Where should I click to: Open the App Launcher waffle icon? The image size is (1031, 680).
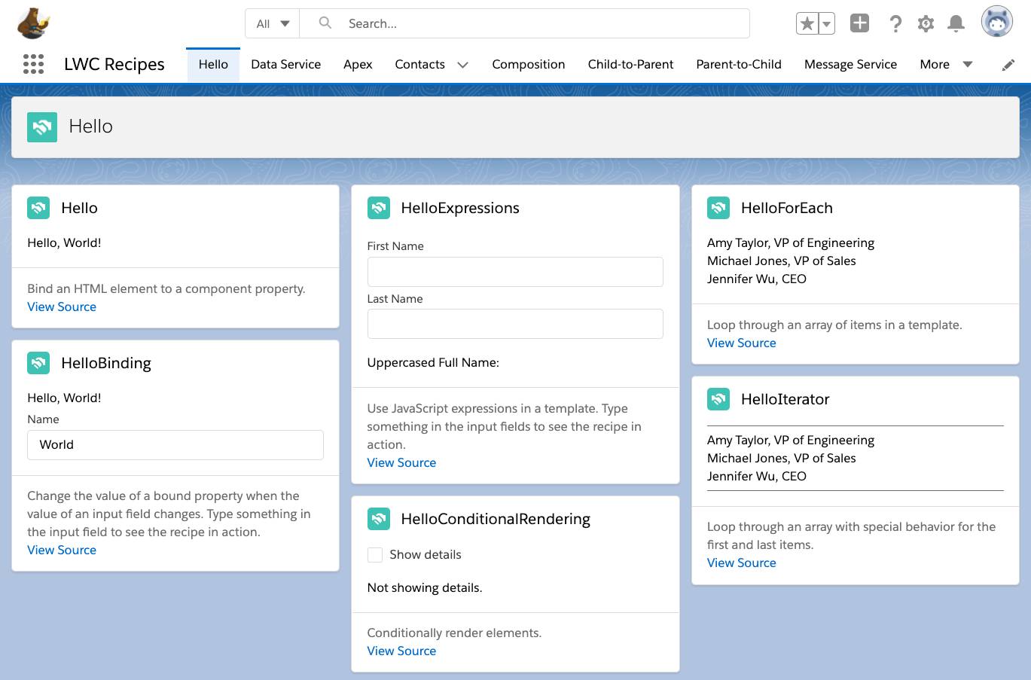(33, 64)
